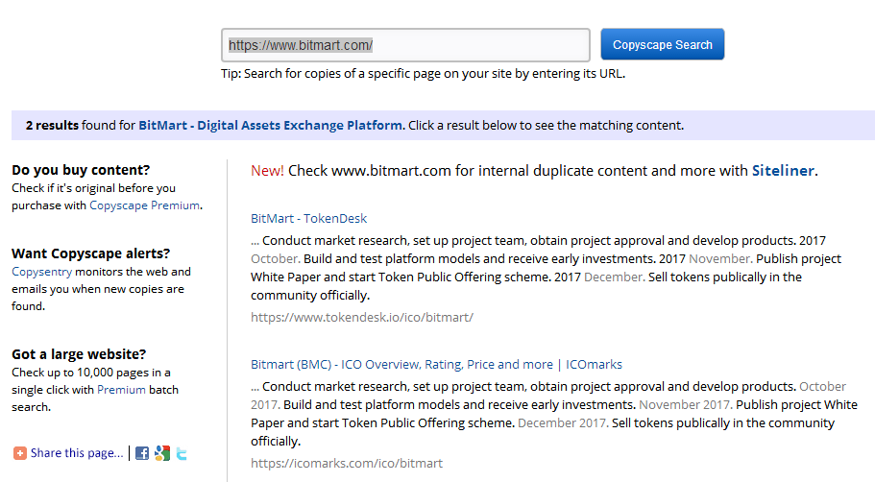
Task: Open the orange Share this page plus icon
Action: tap(20, 453)
